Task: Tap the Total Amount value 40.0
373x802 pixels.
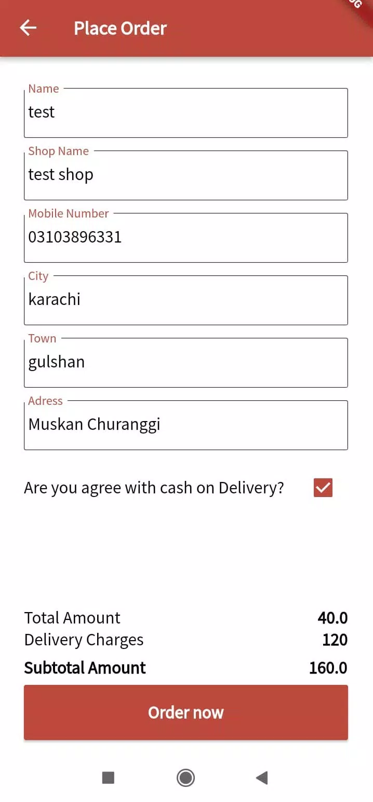Action: 332,618
